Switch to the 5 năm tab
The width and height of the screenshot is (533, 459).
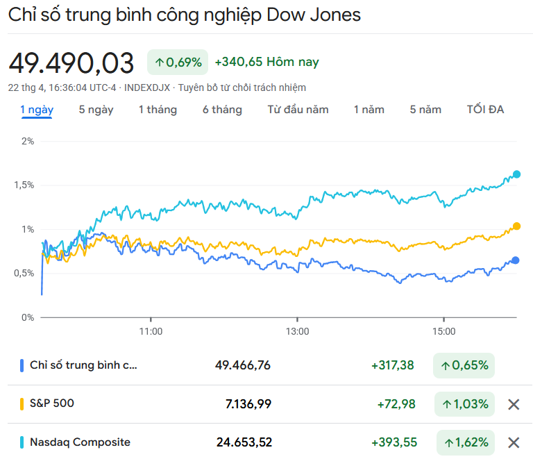425,110
